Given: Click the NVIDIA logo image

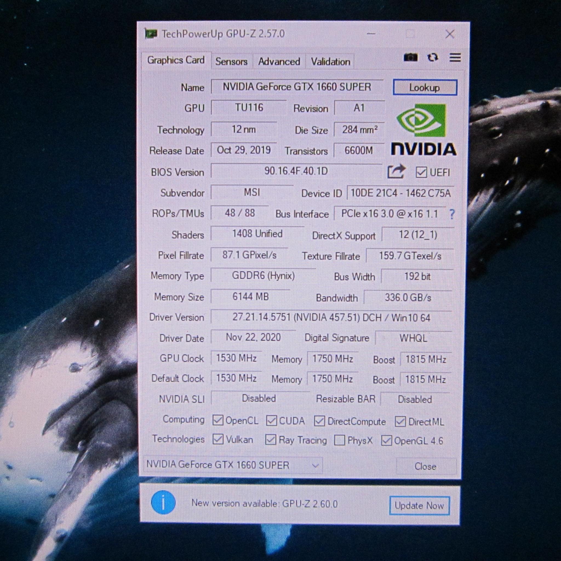Looking at the screenshot, I should click(x=424, y=129).
